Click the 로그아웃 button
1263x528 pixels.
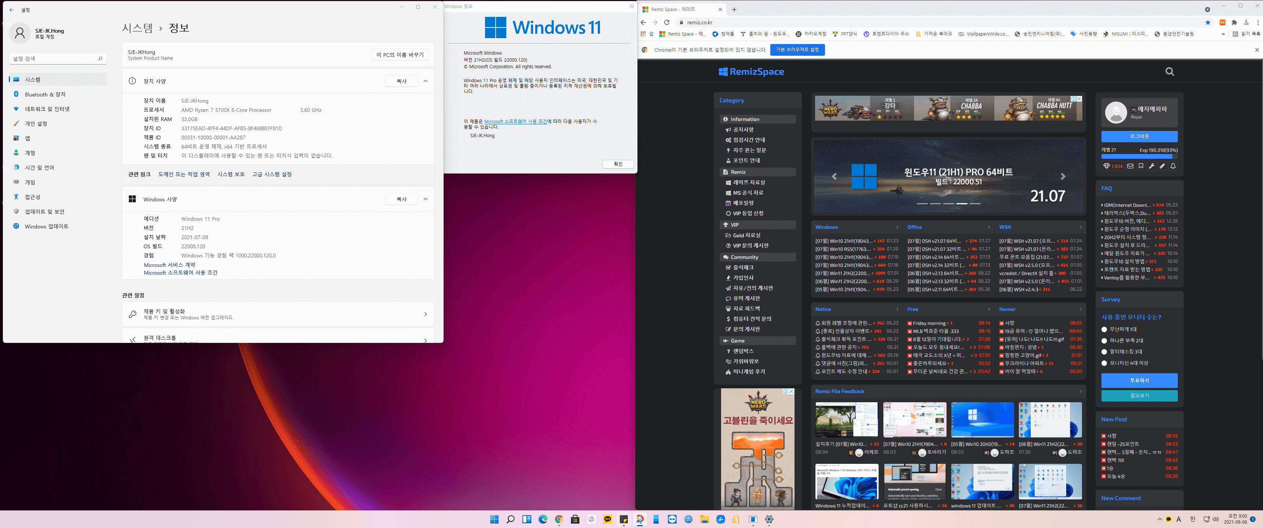click(x=1139, y=137)
